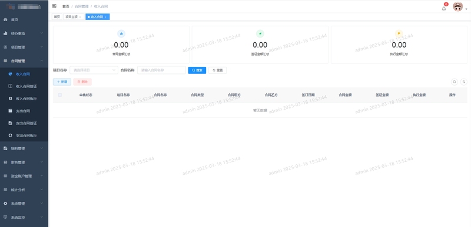Screen dimensions: 471x227
Task: Click the 合同乙方 column header
Action: point(271,95)
